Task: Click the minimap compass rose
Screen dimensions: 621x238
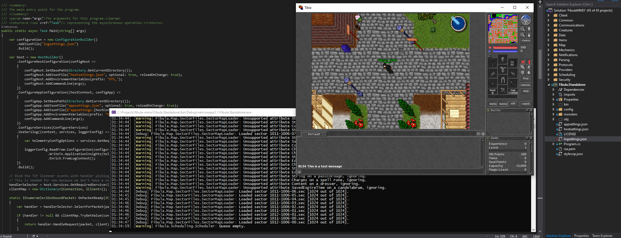Action: pyautogui.click(x=526, y=20)
